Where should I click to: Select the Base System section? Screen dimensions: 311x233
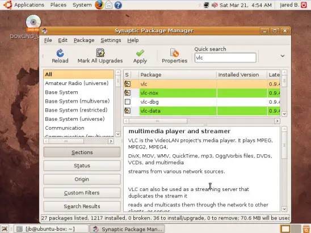coord(78,92)
